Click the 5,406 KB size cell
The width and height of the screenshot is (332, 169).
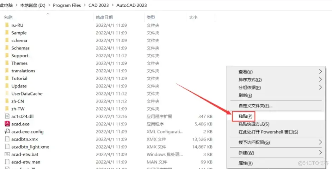pos(203,124)
